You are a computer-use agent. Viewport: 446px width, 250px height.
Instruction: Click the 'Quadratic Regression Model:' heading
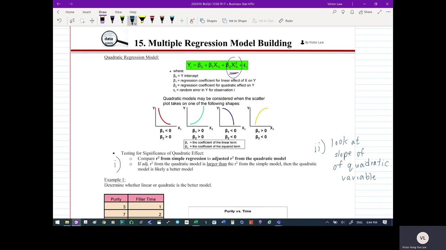131,57
